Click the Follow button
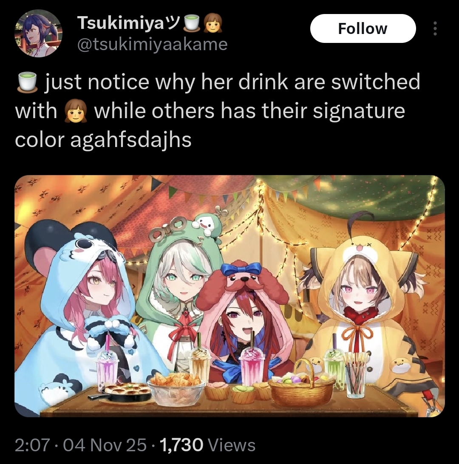The height and width of the screenshot is (464, 459). point(363,28)
